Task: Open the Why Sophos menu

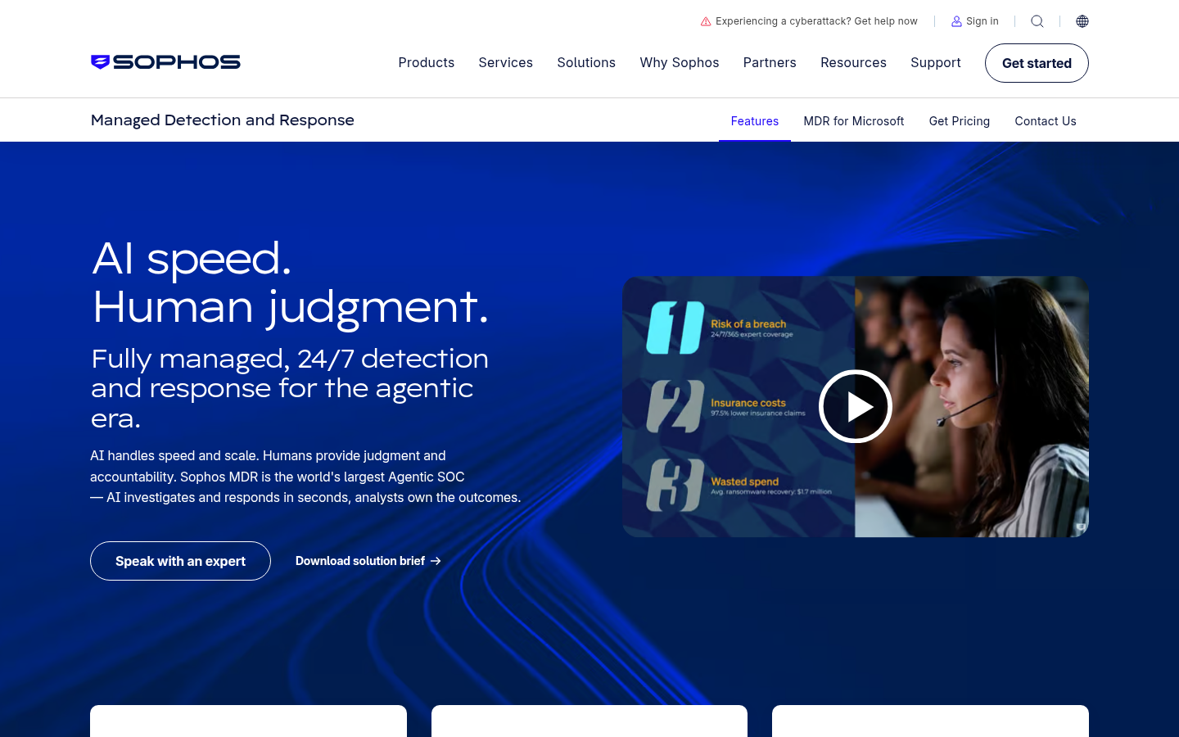Action: click(680, 62)
